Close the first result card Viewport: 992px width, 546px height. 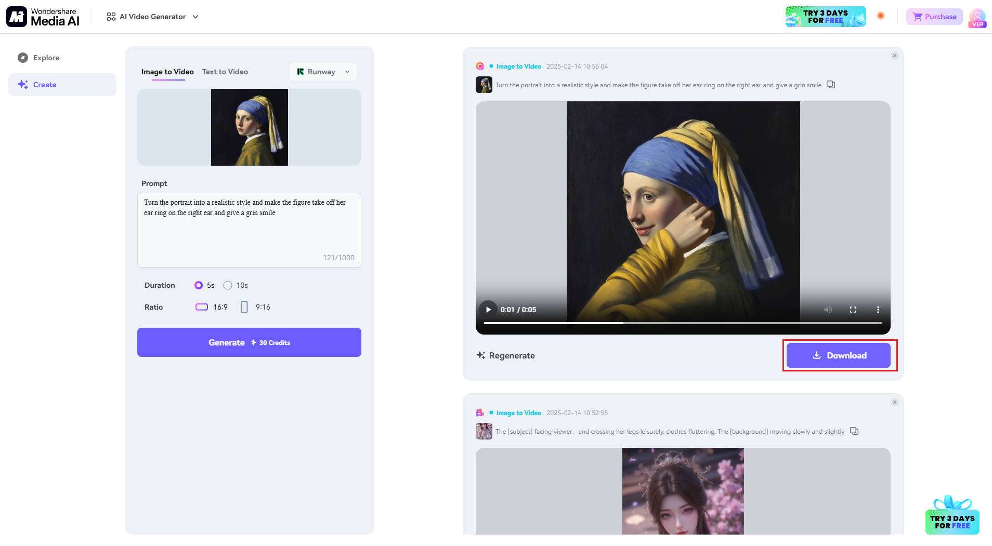[894, 56]
